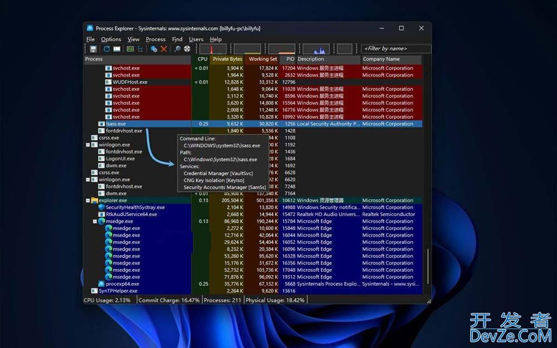Select the WUDFHost.exe process row
Image resolution: width=557 pixels, height=348 pixels.
pyautogui.click(x=253, y=82)
